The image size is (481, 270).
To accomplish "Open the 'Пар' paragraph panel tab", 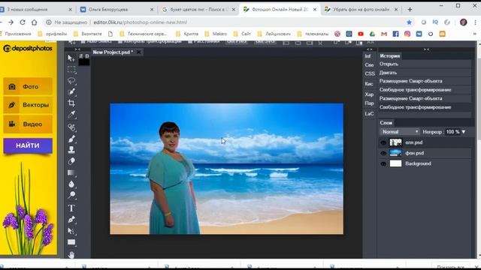I will point(369,103).
